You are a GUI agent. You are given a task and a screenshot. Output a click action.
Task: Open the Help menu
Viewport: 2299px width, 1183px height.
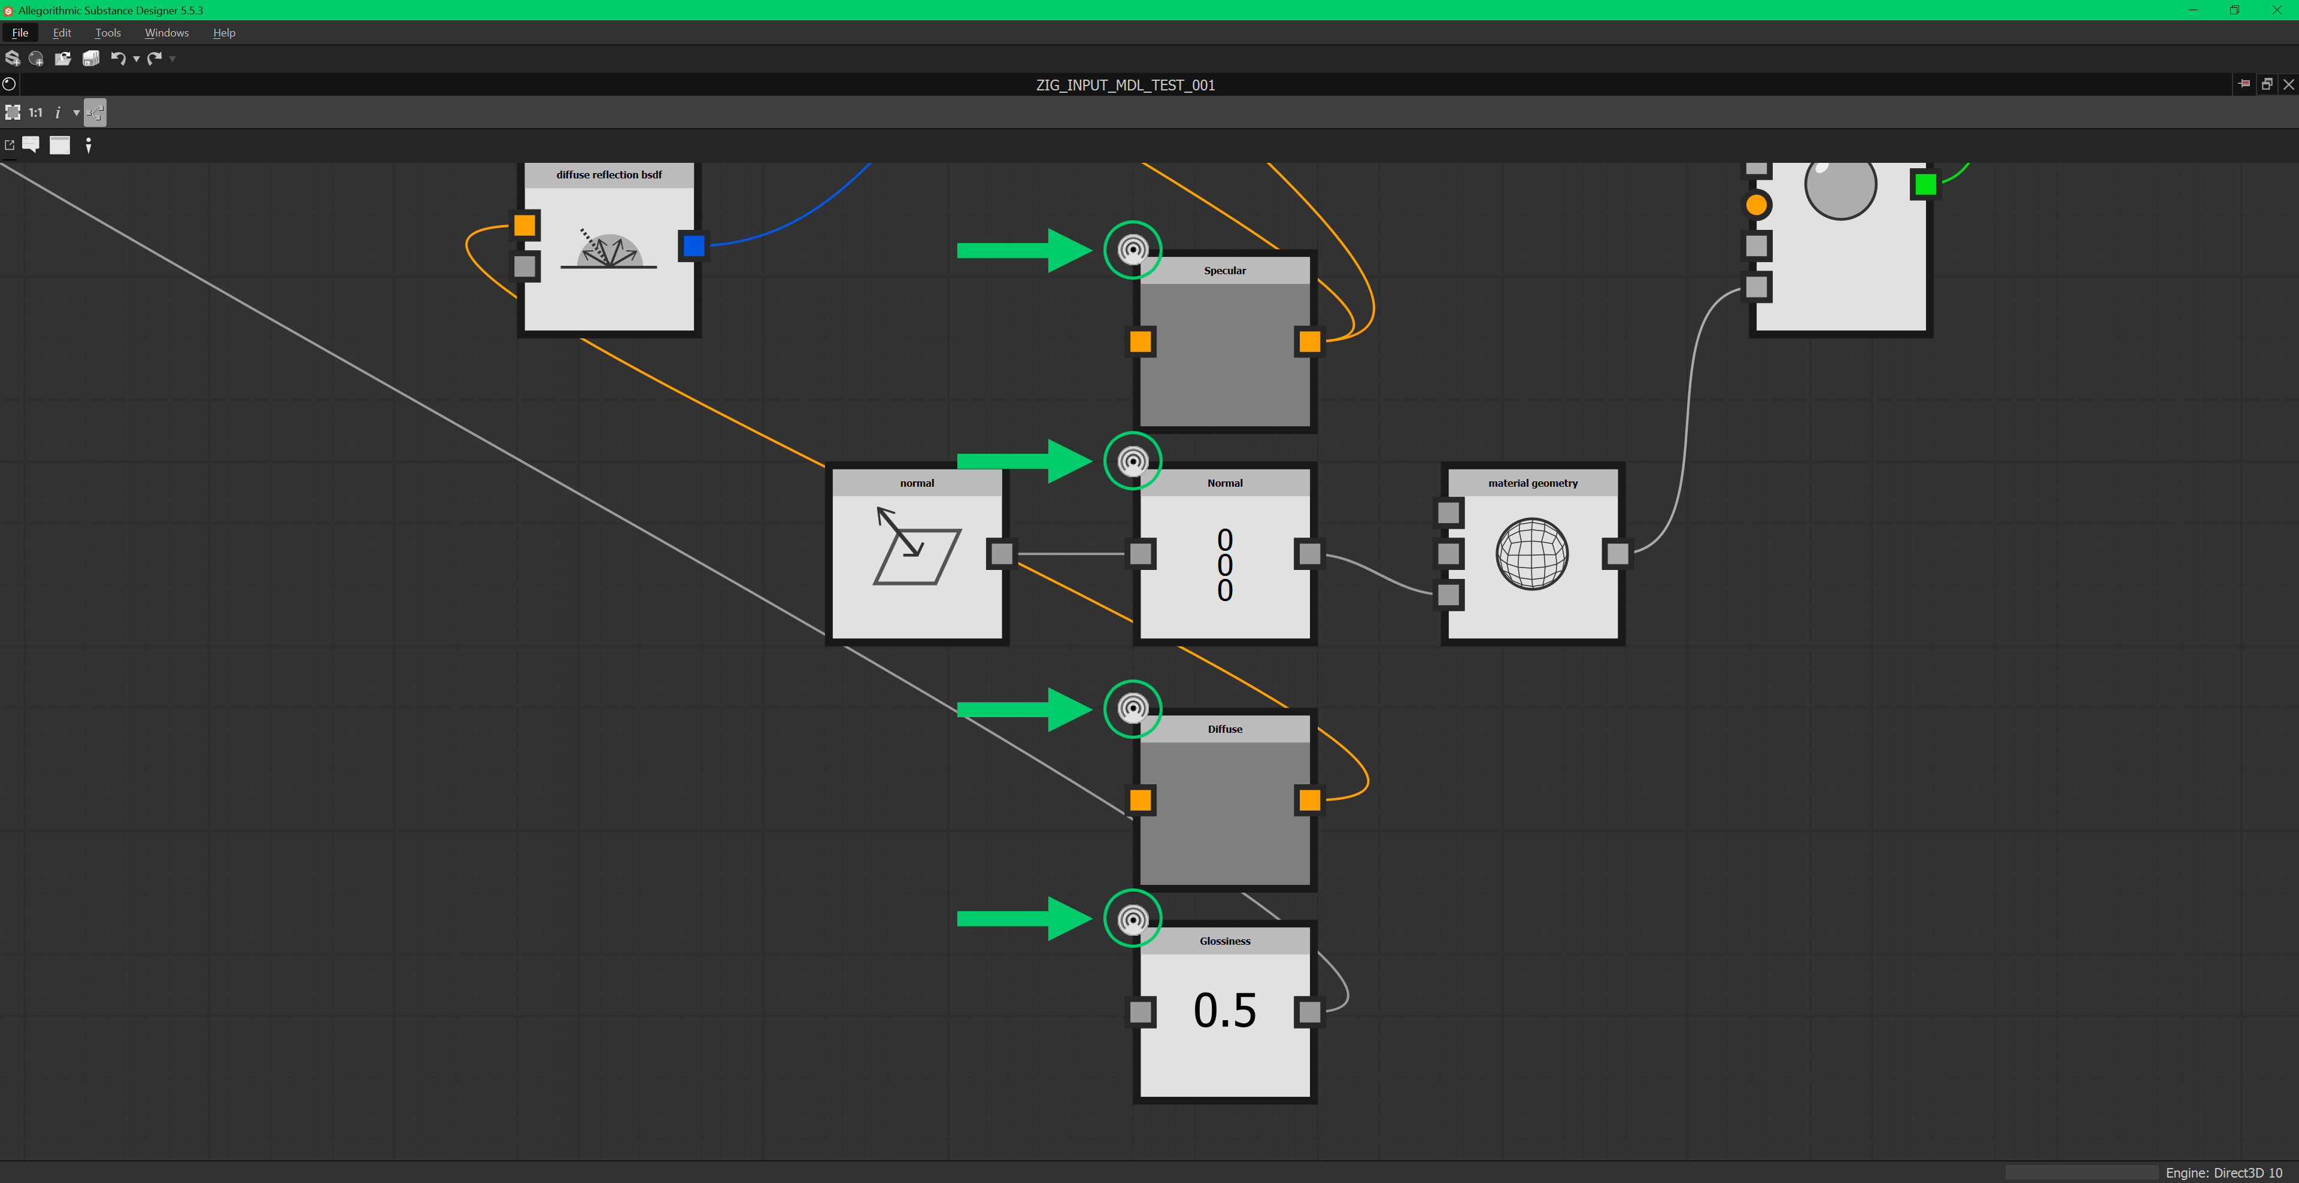224,33
